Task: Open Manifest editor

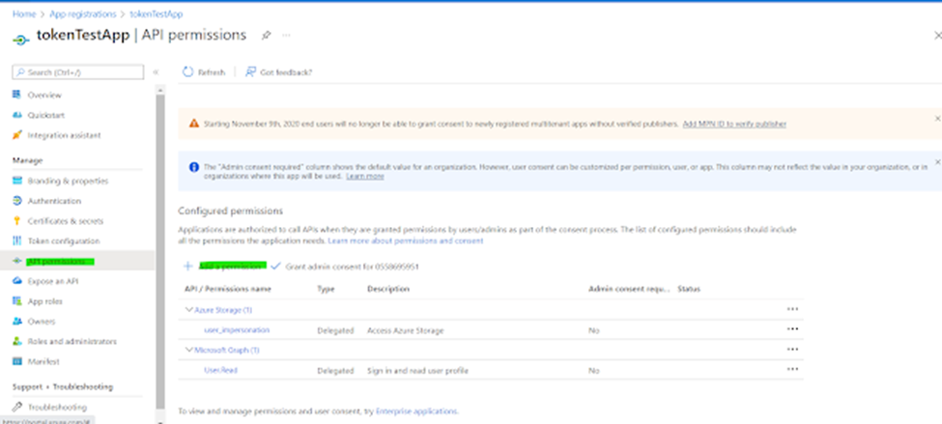Action: 43,361
